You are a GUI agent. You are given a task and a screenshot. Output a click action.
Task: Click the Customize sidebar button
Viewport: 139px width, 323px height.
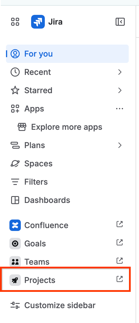[53, 305]
